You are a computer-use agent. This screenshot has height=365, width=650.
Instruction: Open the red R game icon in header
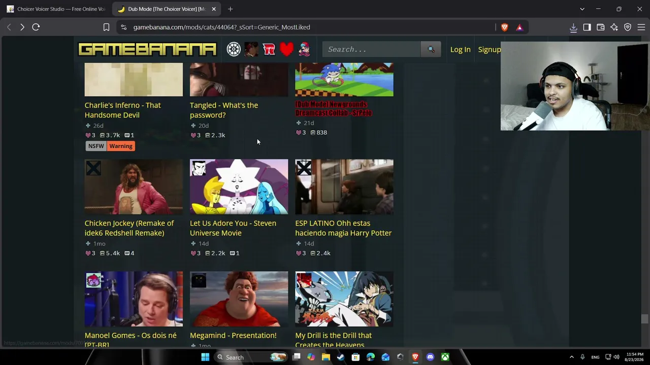click(269, 49)
